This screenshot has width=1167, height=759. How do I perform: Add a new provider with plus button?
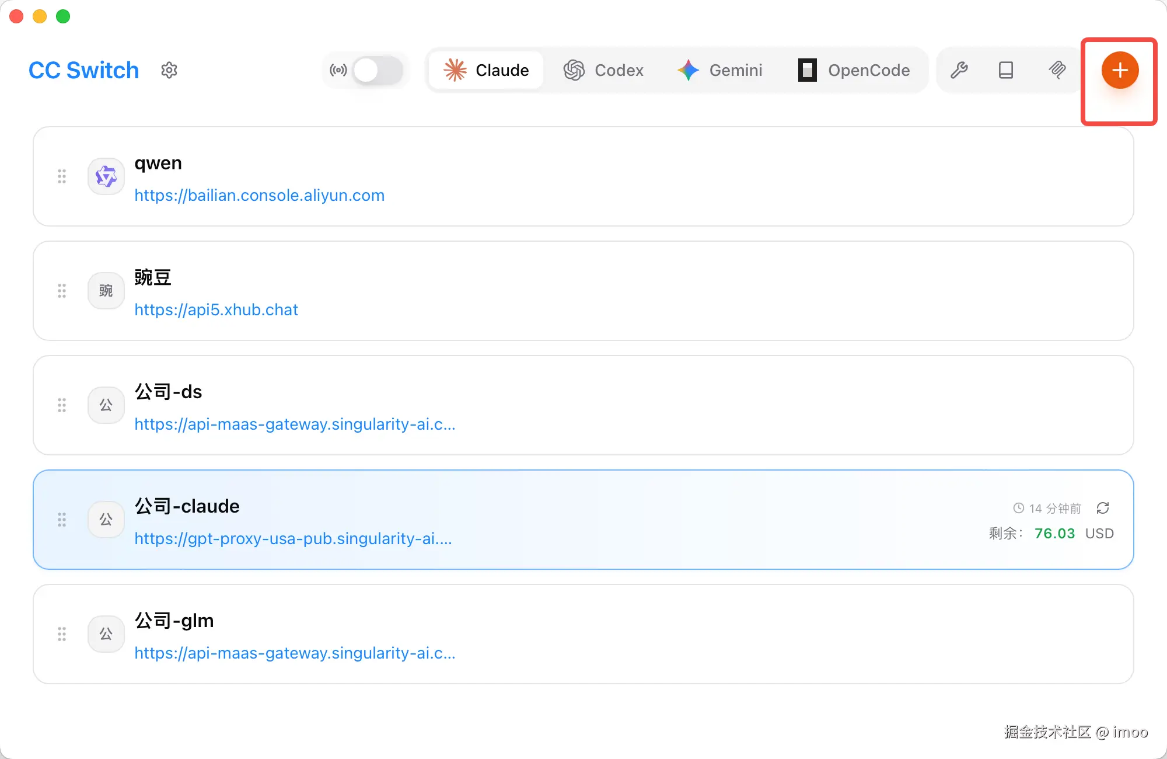pos(1120,70)
